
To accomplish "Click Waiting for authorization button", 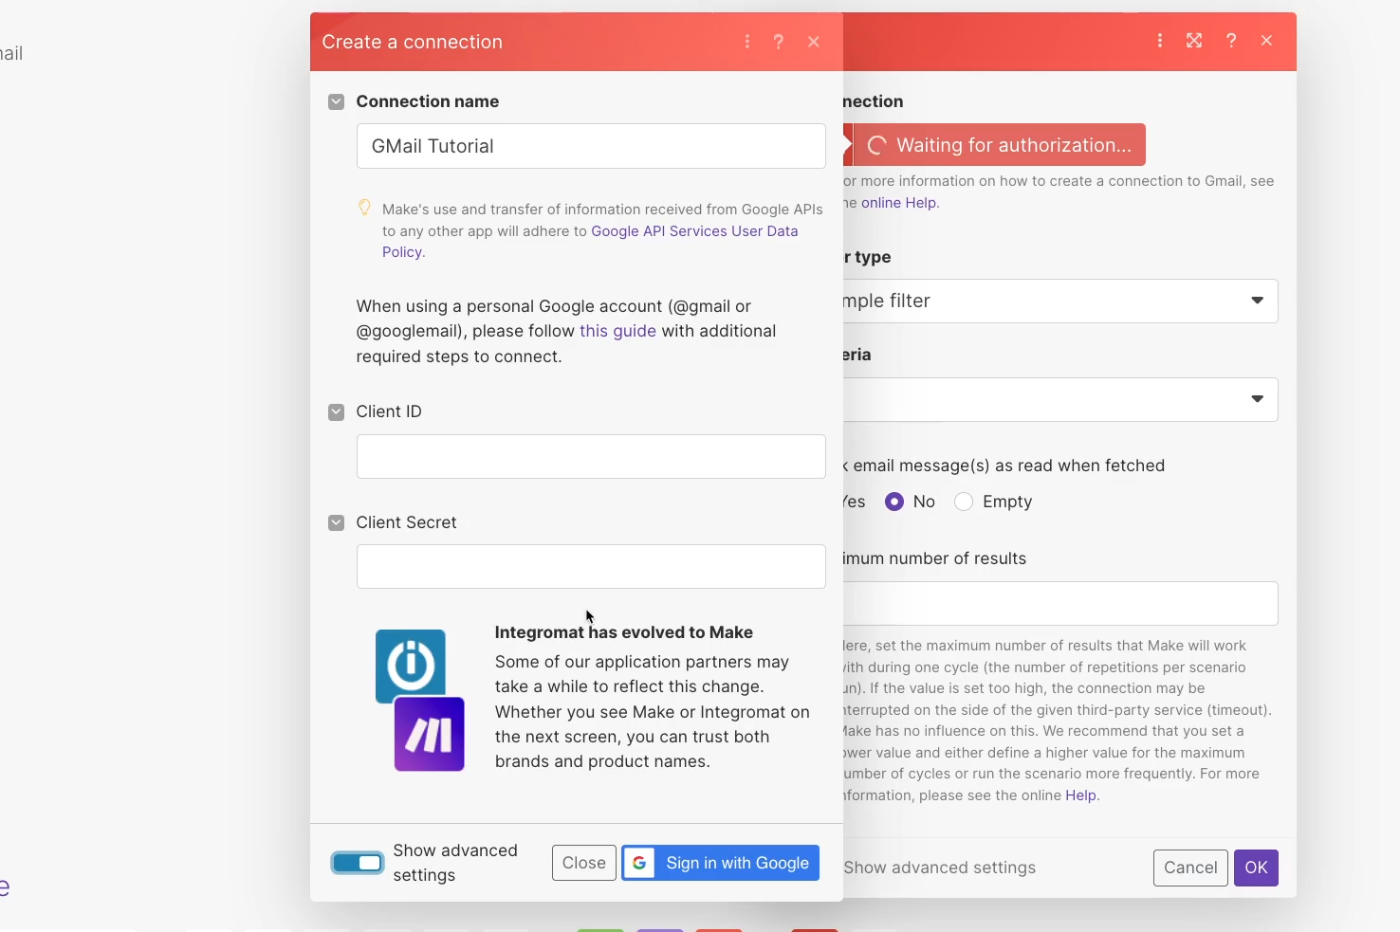I will pyautogui.click(x=998, y=145).
